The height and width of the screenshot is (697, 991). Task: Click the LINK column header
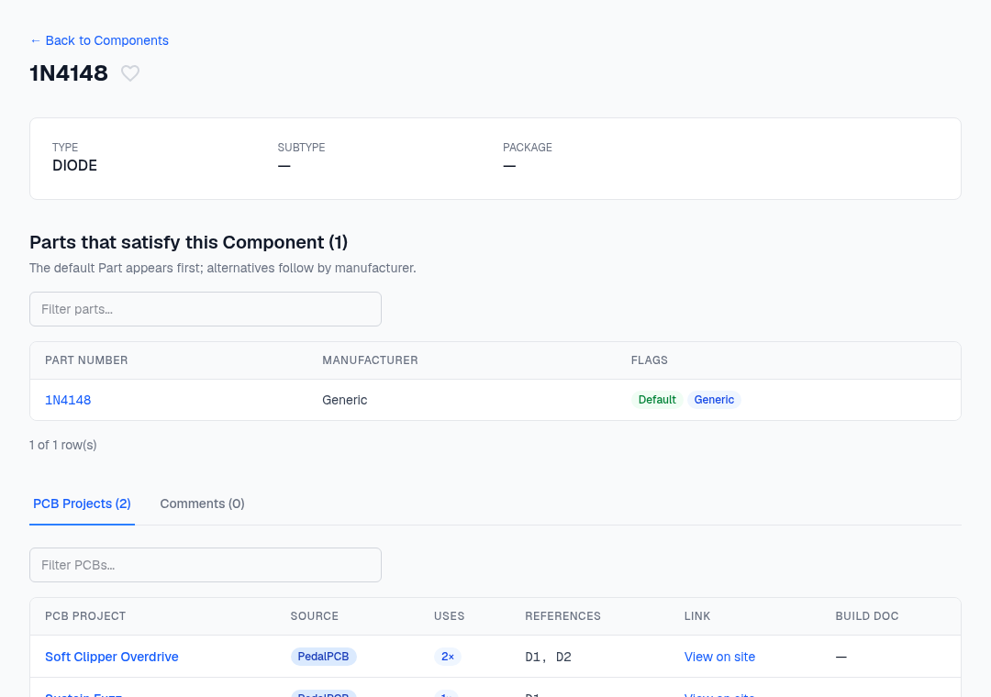[x=697, y=616]
